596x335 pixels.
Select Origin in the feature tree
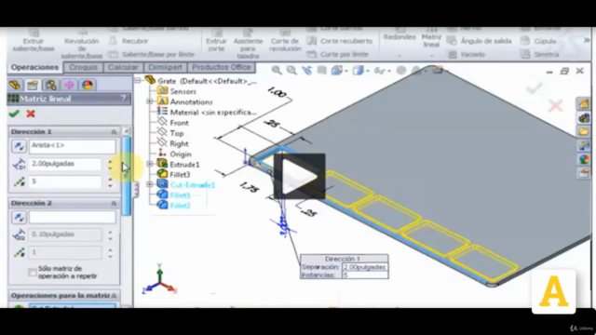click(174, 154)
